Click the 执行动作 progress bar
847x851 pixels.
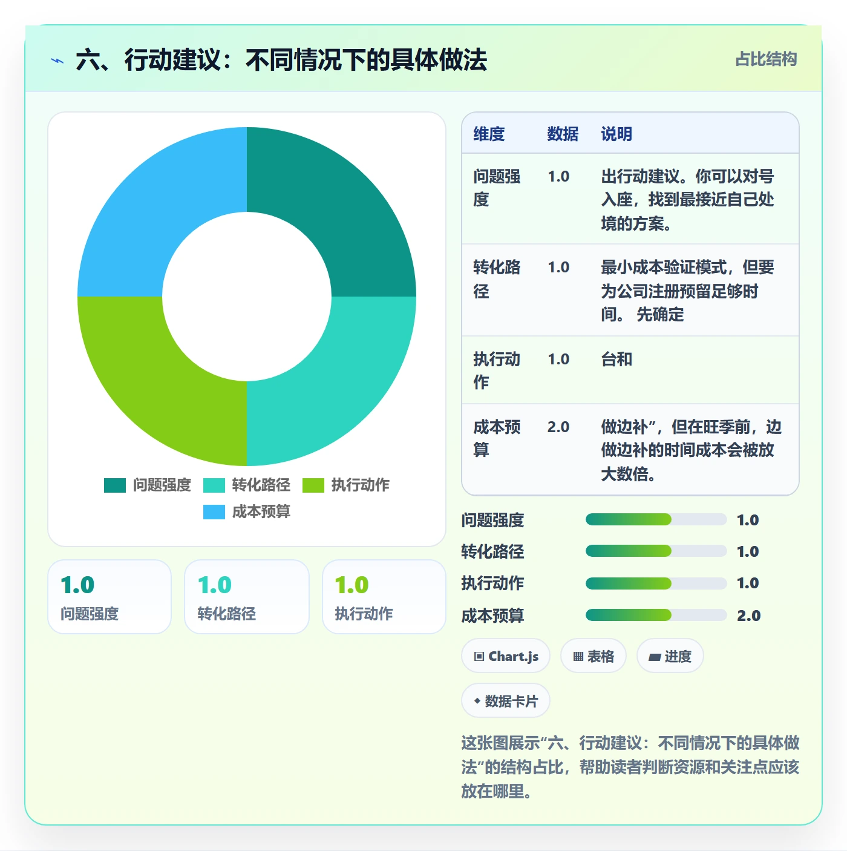[656, 583]
